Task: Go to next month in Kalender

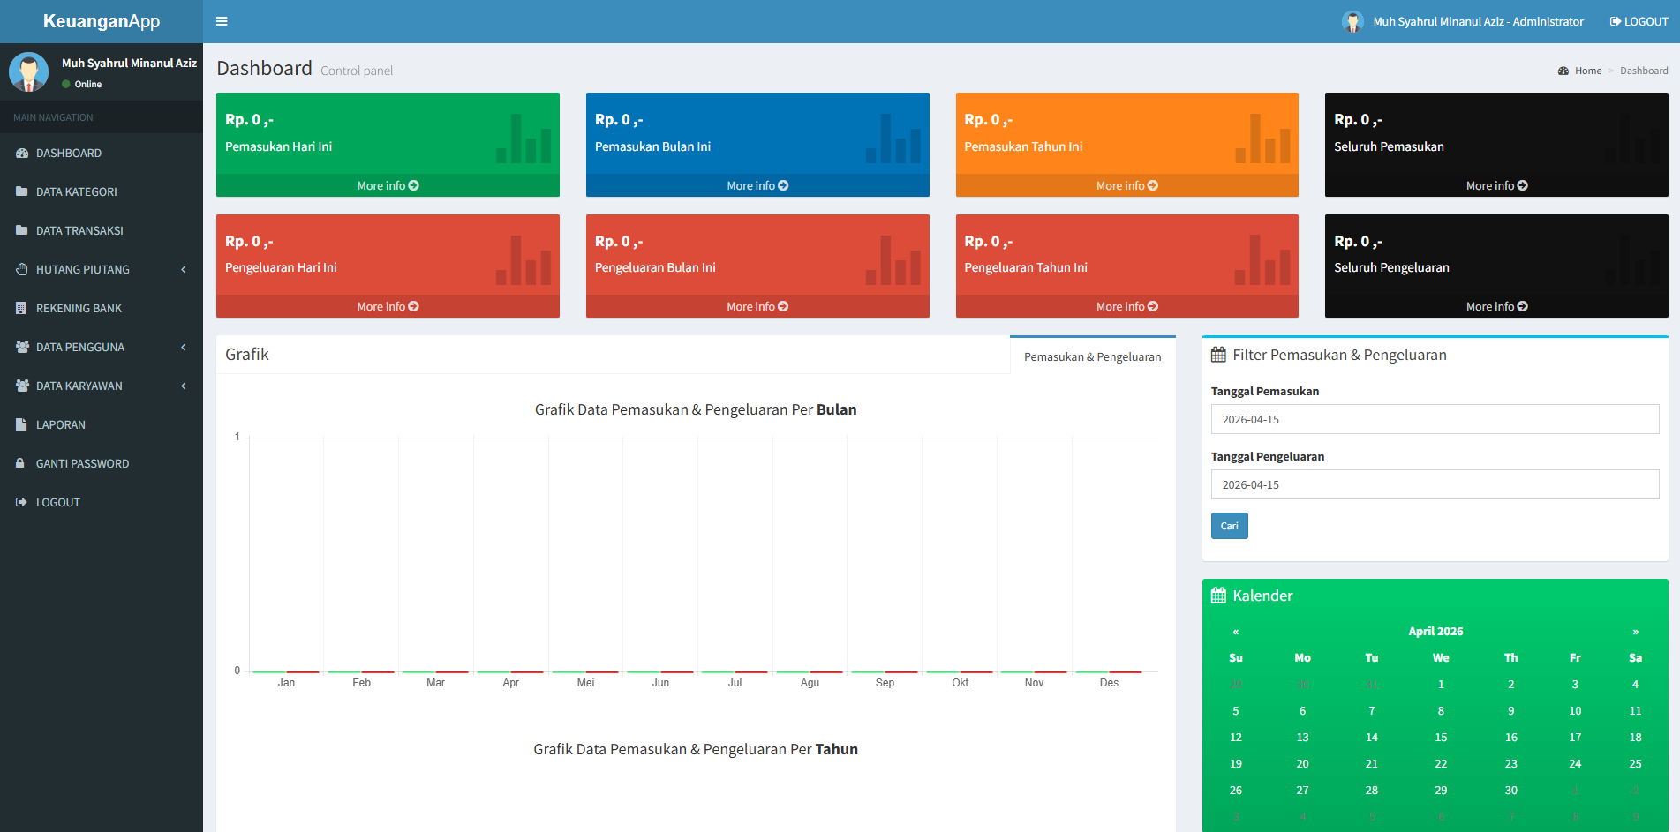Action: [x=1635, y=632]
